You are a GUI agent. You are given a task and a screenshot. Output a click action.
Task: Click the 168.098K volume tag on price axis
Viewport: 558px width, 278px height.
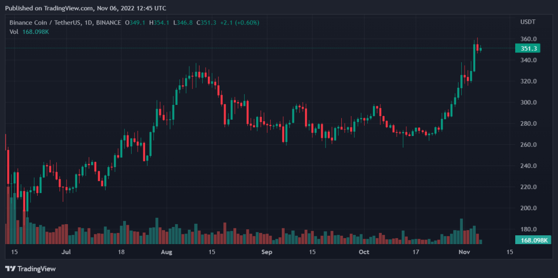(x=533, y=240)
